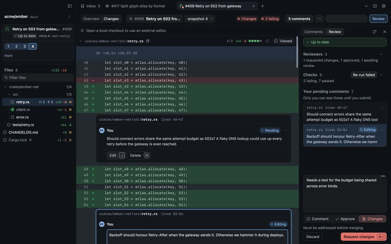The height and width of the screenshot is (244, 391).
Task: Collapse the src folder in the file tree
Action: click(x=9, y=95)
